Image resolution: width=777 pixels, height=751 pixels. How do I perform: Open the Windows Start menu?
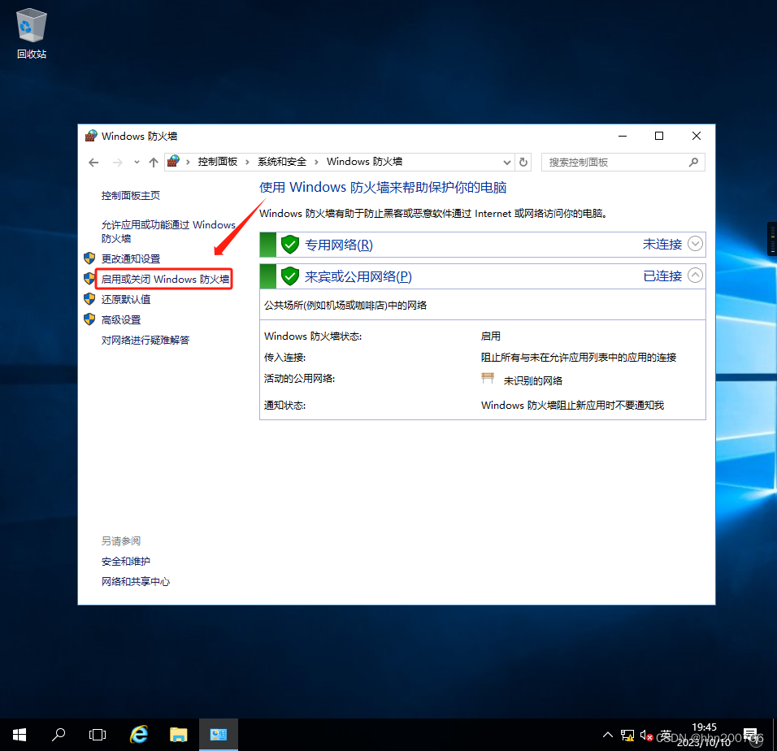[x=20, y=735]
